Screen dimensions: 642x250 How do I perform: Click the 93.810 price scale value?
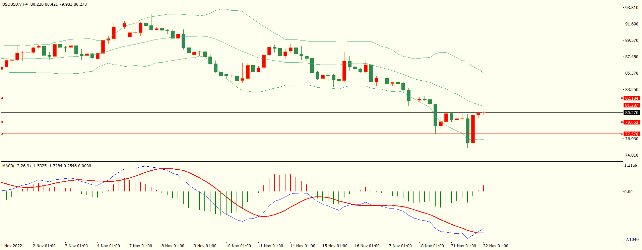pyautogui.click(x=631, y=8)
